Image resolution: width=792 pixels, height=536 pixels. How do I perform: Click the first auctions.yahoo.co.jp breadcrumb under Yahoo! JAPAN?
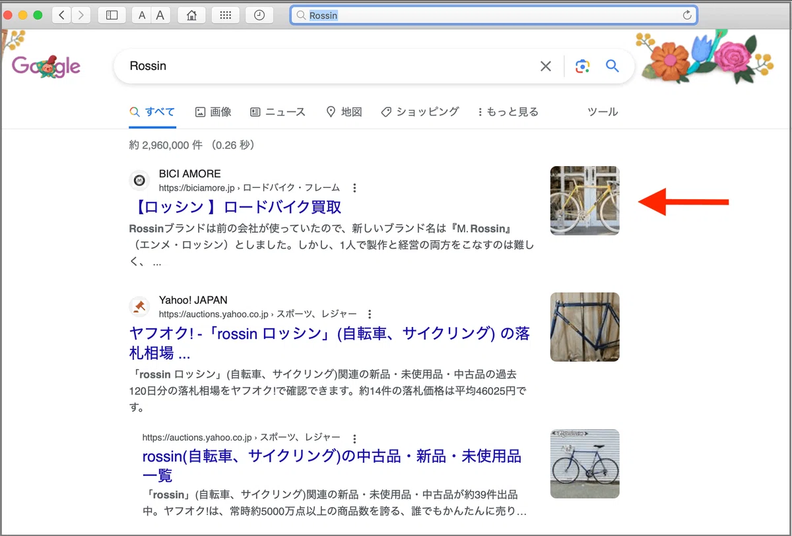coord(258,314)
